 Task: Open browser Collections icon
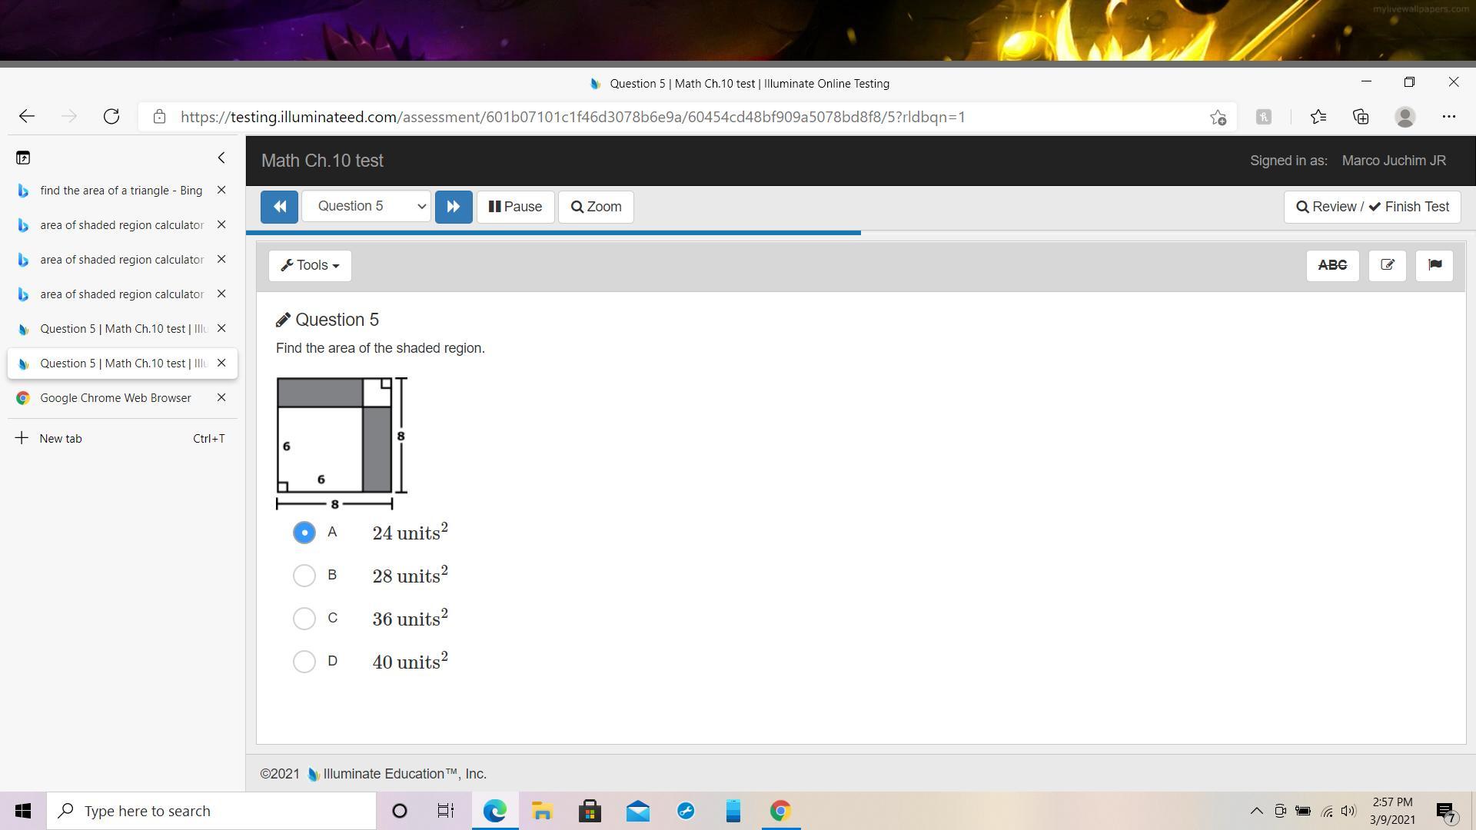point(1361,117)
